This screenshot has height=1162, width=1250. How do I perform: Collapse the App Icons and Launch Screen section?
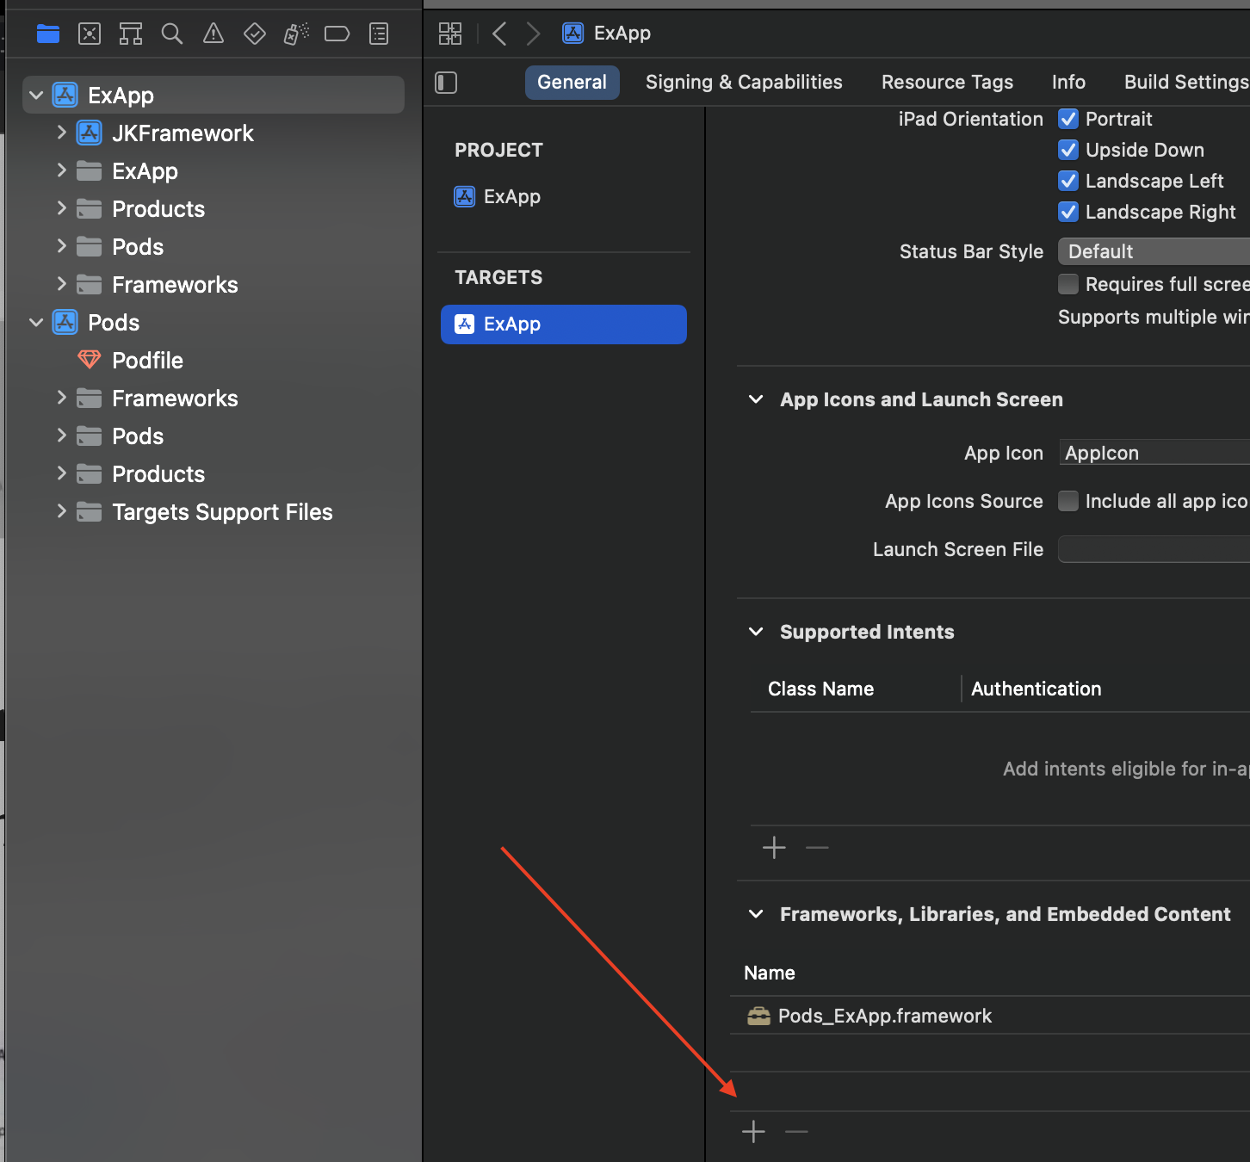point(756,399)
